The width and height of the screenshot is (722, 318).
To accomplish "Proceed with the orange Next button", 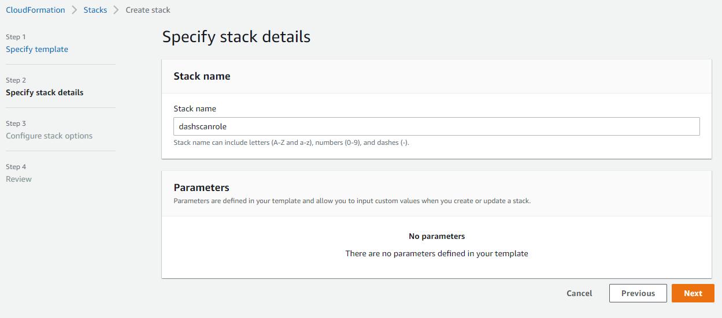I will pos(693,293).
